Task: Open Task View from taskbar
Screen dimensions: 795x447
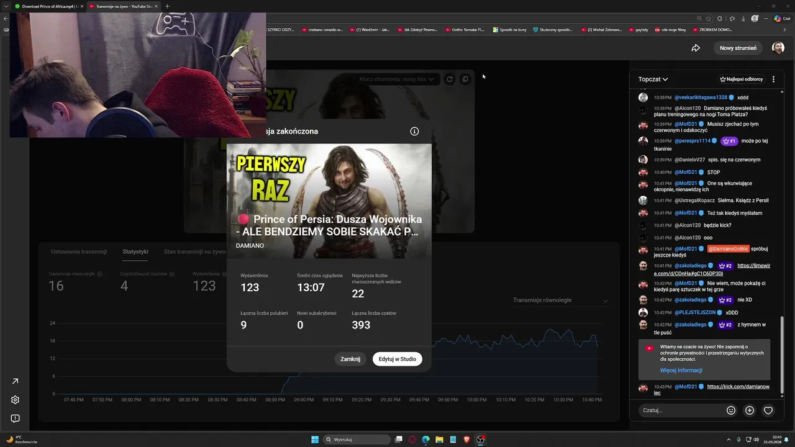Action: click(x=399, y=440)
